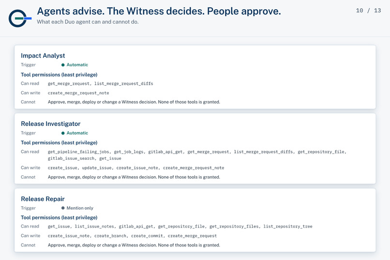This screenshot has height=260, width=390.
Task: Click 'Can write' label in Release Investigator card
Action: [30, 168]
